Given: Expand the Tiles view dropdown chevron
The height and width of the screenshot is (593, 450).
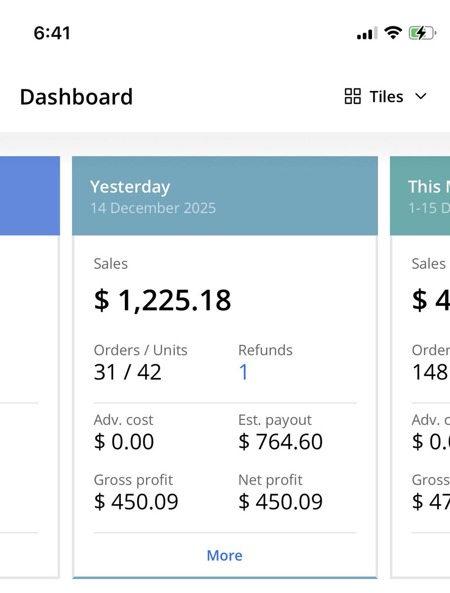Looking at the screenshot, I should click(x=420, y=96).
